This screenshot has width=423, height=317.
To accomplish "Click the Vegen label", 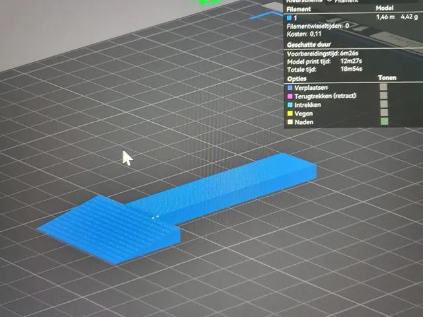I will pyautogui.click(x=303, y=114).
